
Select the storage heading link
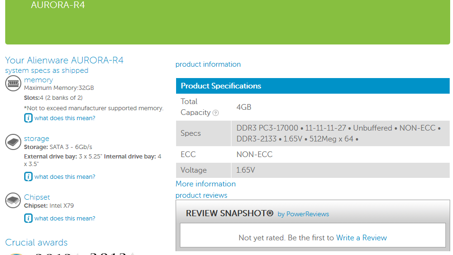click(x=36, y=139)
